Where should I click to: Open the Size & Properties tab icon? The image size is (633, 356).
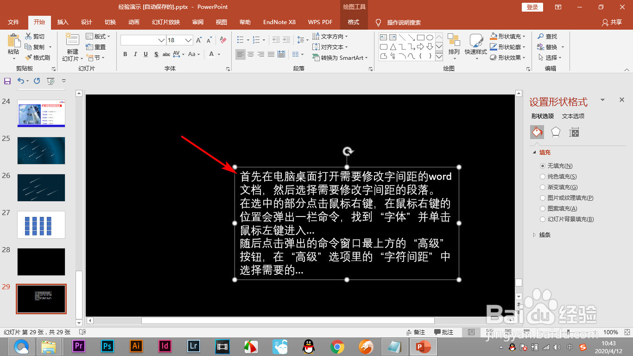coord(574,132)
